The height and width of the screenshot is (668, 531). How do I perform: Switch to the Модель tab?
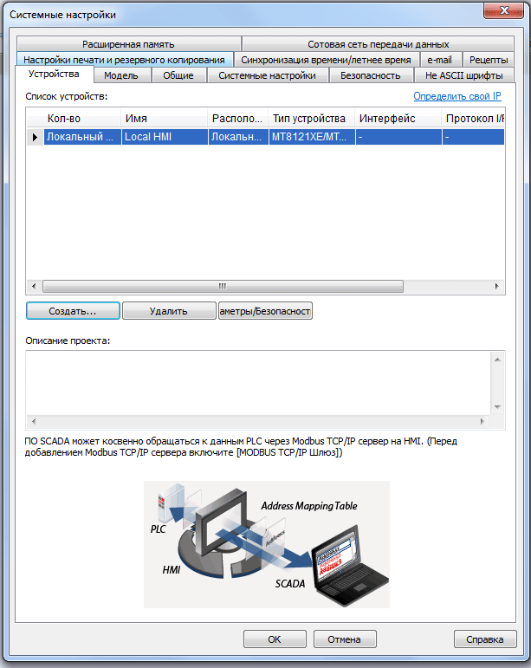pos(120,76)
